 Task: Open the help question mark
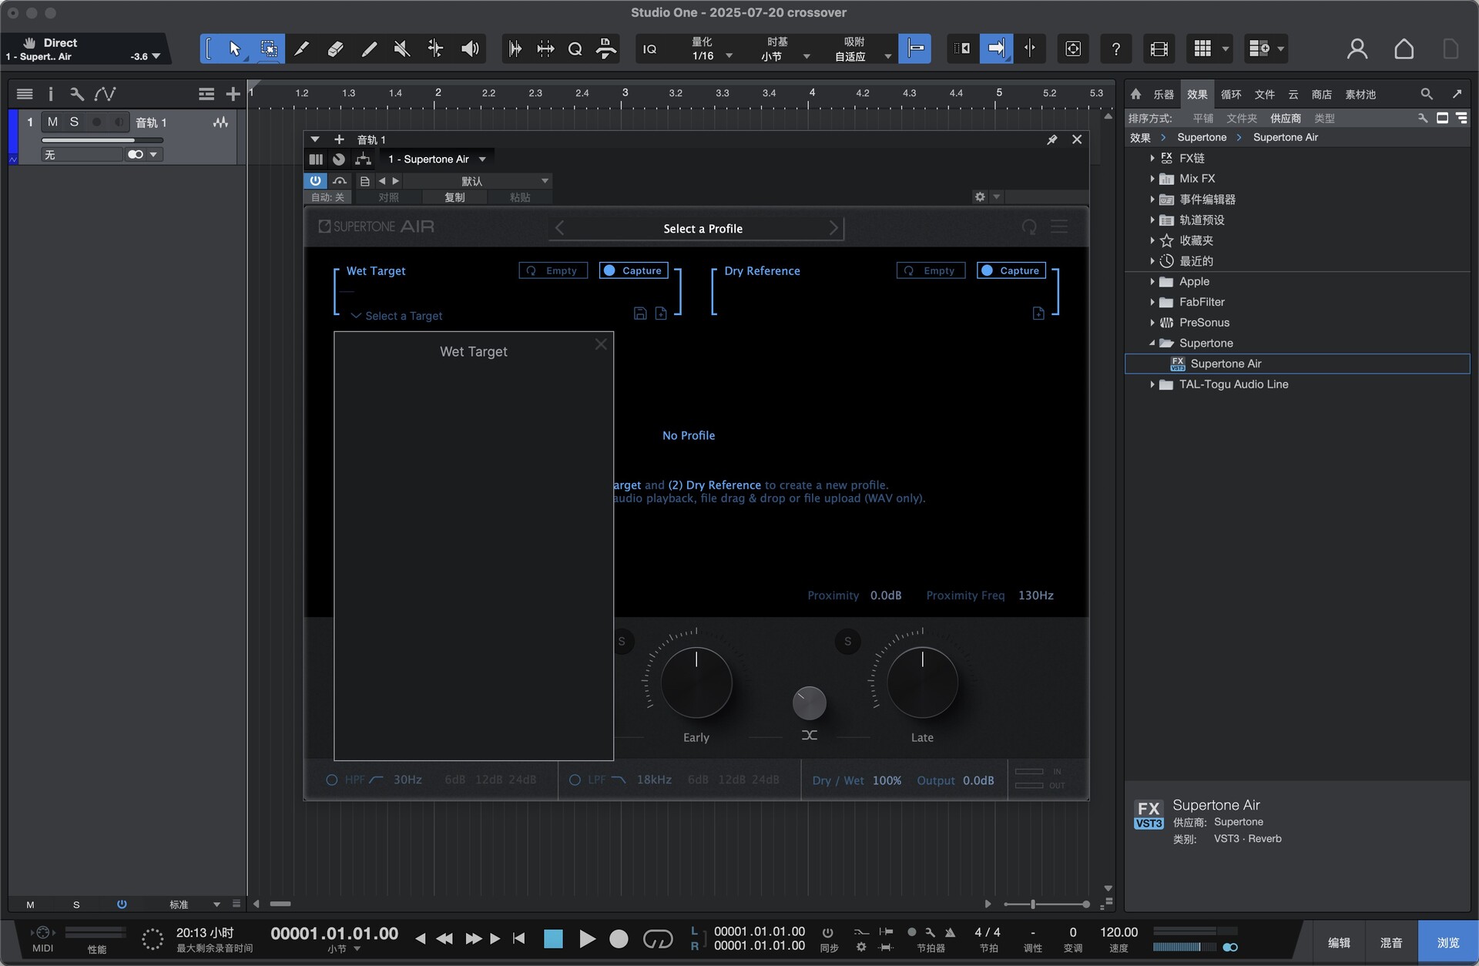pyautogui.click(x=1115, y=49)
